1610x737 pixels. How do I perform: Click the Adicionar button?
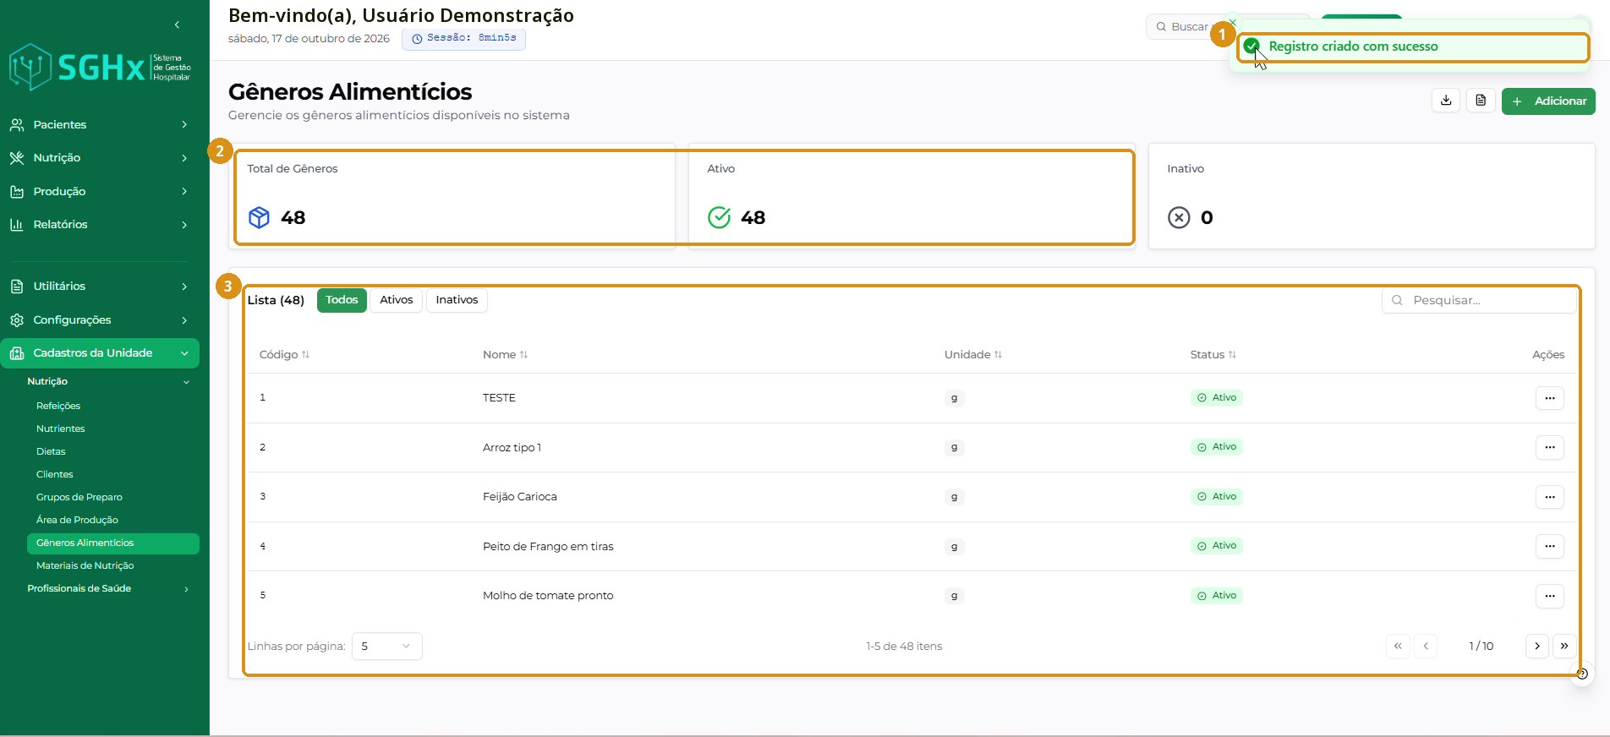[x=1548, y=101]
